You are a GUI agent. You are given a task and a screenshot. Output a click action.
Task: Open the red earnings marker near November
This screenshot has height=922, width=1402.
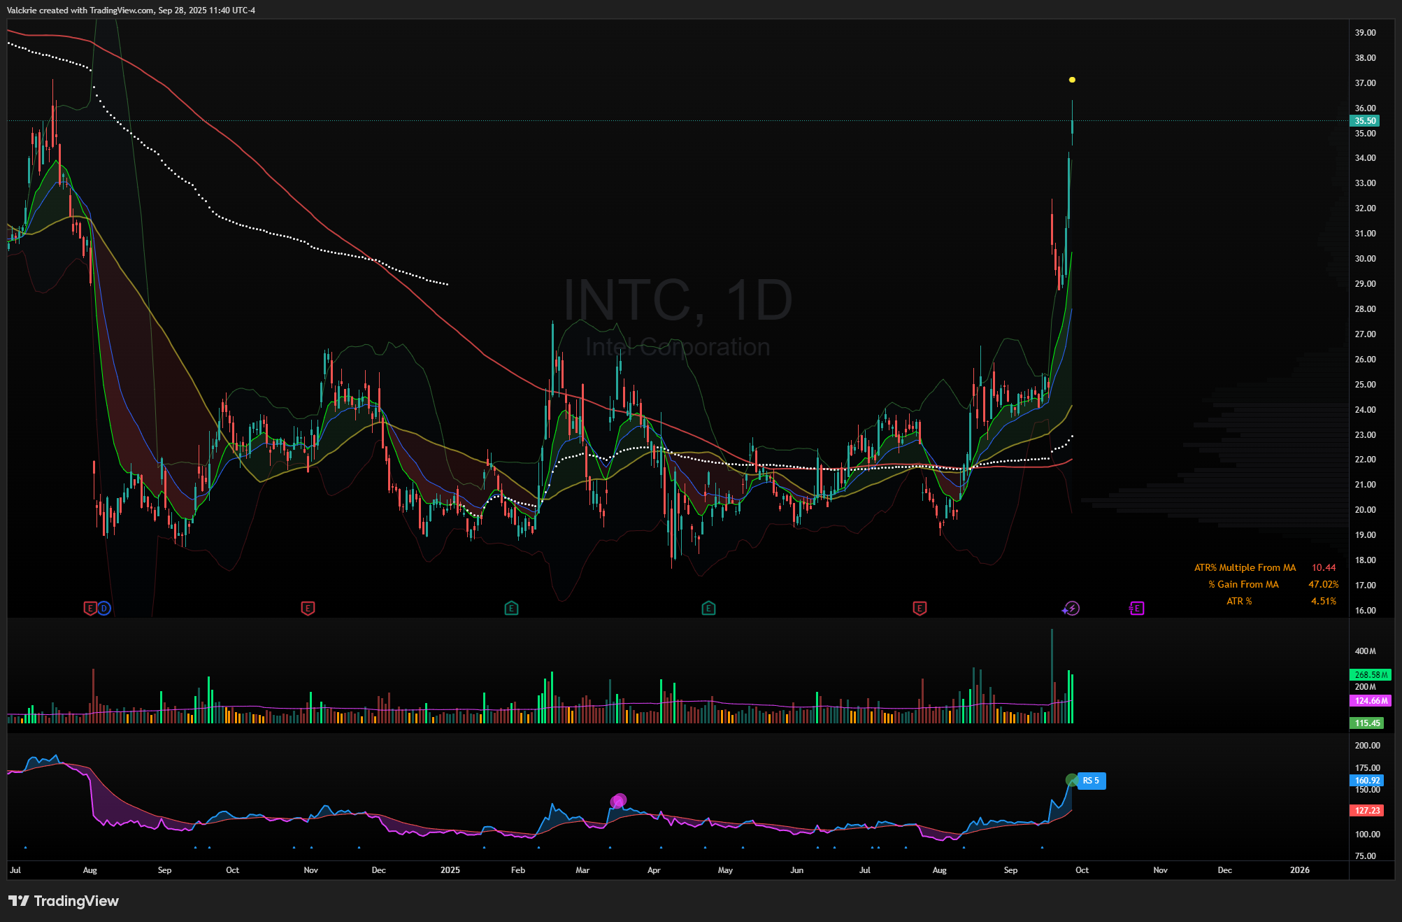tap(308, 609)
